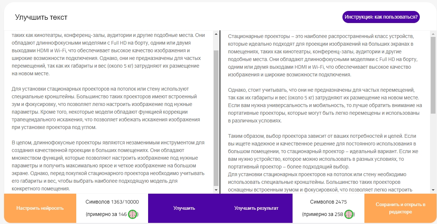
Task: Click brain icon next to 'примерно за 146'
Action: point(132,214)
